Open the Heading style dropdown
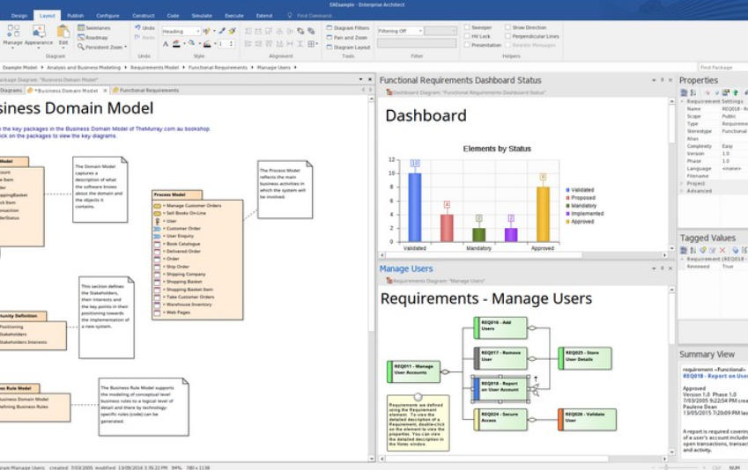The image size is (748, 470). (x=186, y=31)
